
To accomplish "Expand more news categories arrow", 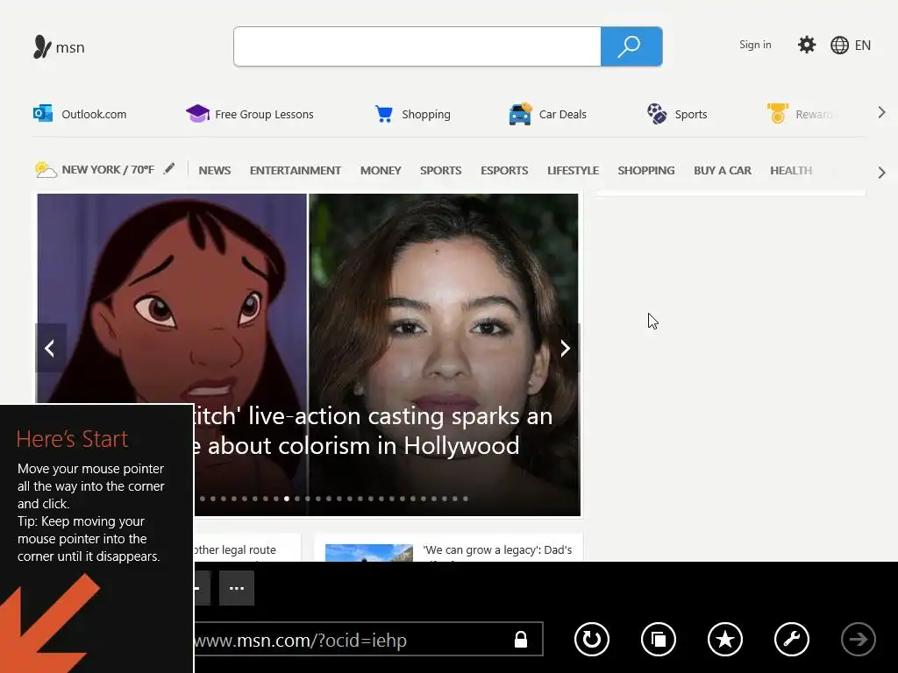I will coord(882,173).
